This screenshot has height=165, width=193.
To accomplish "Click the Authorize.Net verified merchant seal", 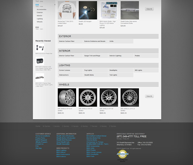I will coord(123,154).
